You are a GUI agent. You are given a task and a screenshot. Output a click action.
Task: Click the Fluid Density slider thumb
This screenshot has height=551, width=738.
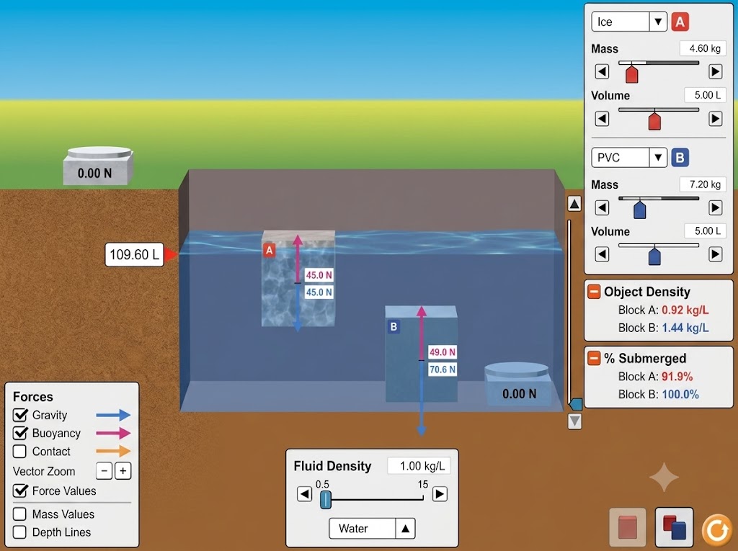pyautogui.click(x=325, y=500)
